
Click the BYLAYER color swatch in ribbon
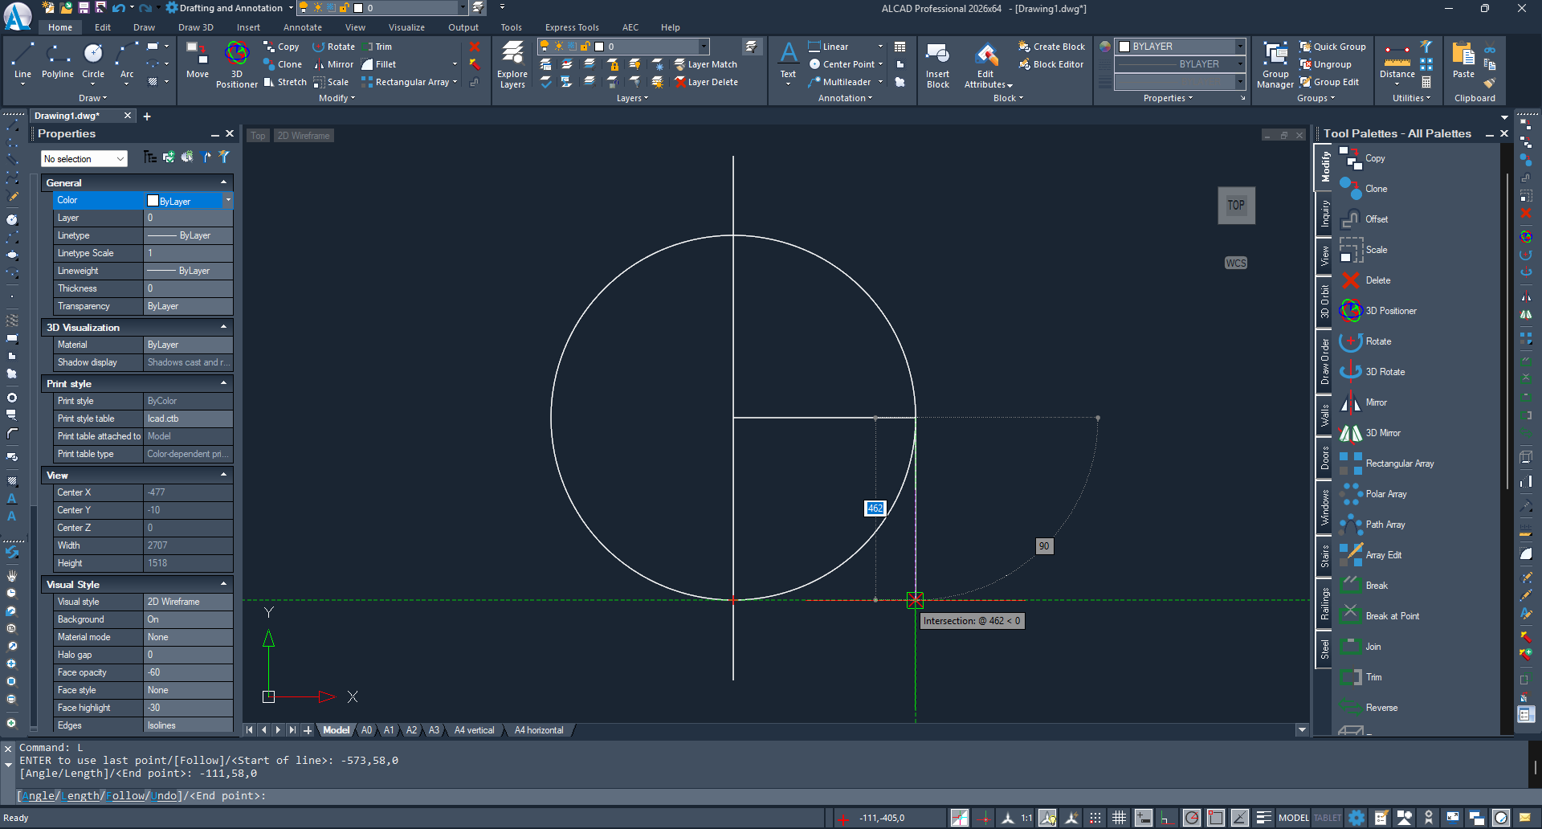click(x=1124, y=47)
